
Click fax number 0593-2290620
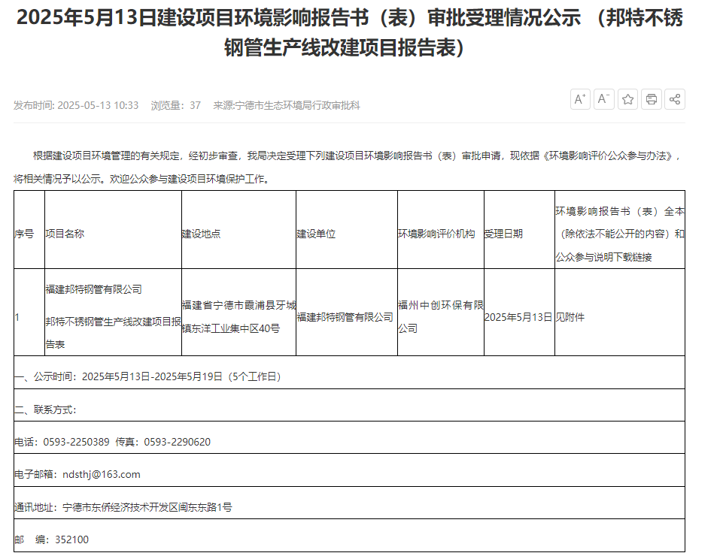coord(177,442)
